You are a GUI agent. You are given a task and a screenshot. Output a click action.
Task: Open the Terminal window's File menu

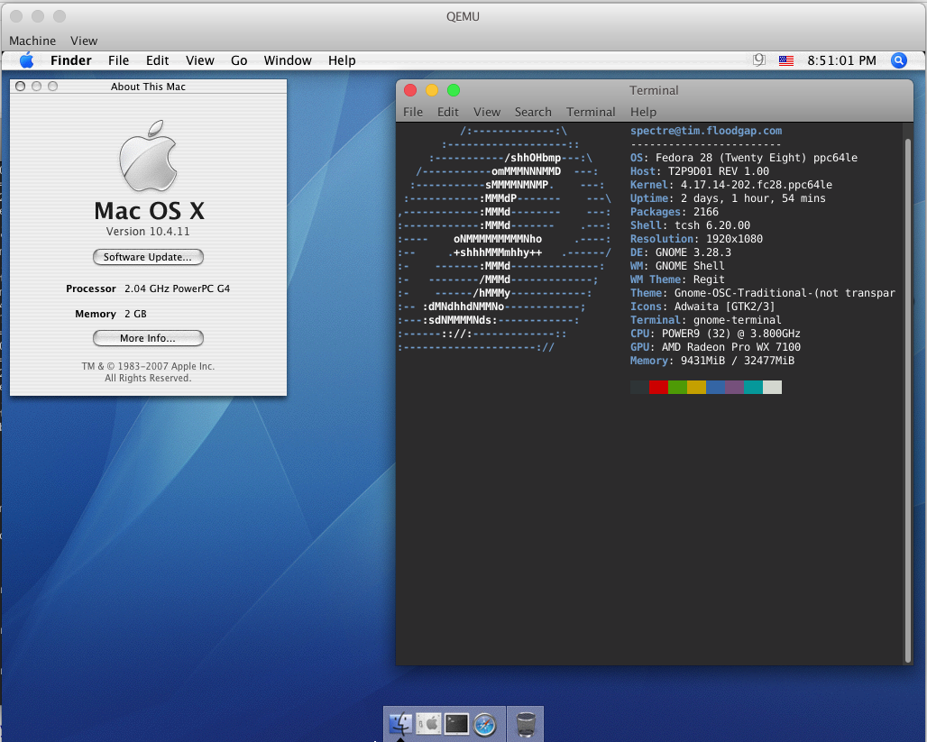tap(413, 112)
